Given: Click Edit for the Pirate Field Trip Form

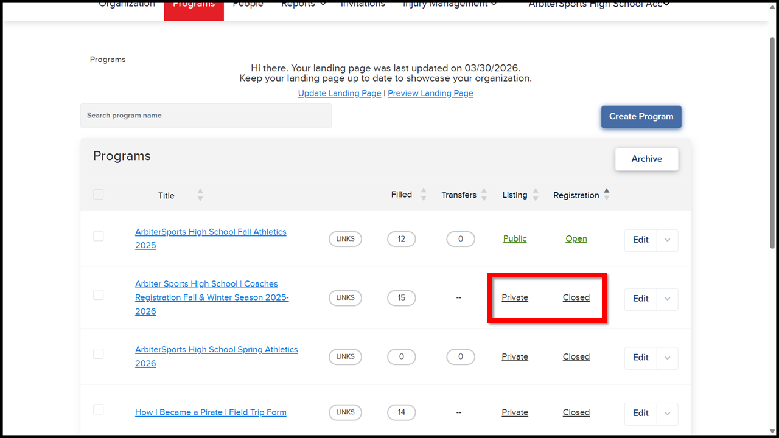Looking at the screenshot, I should [641, 413].
